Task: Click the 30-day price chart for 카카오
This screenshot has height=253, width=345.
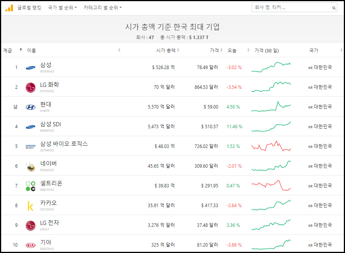Action: pyautogui.click(x=271, y=205)
